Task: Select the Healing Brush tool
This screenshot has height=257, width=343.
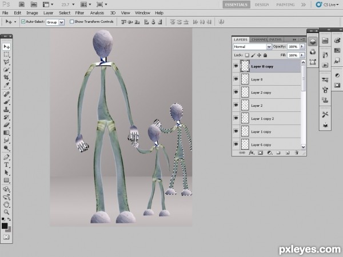Action: click(x=6, y=94)
